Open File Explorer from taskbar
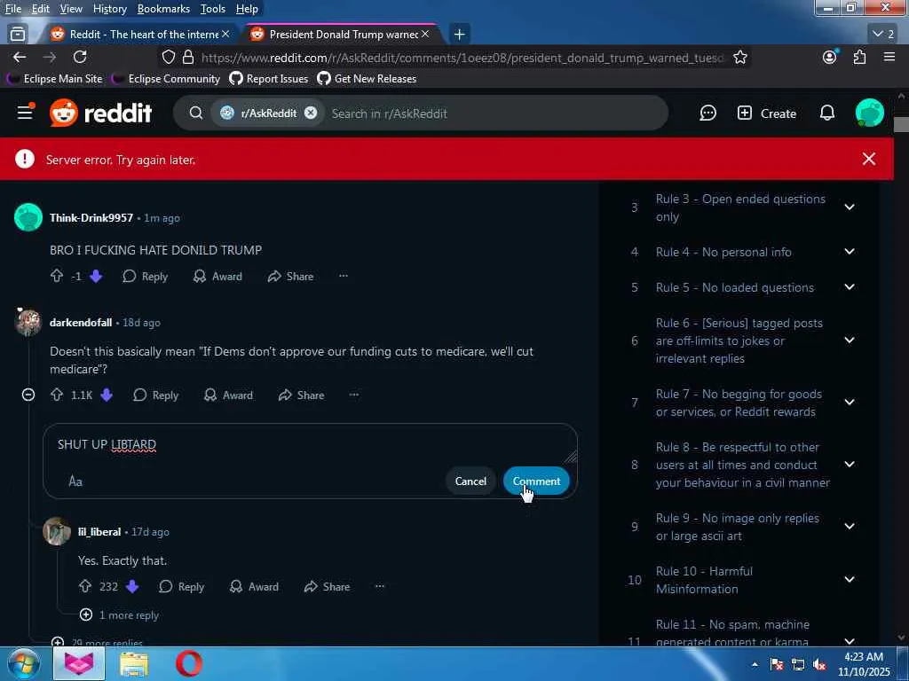This screenshot has width=909, height=681. [134, 663]
